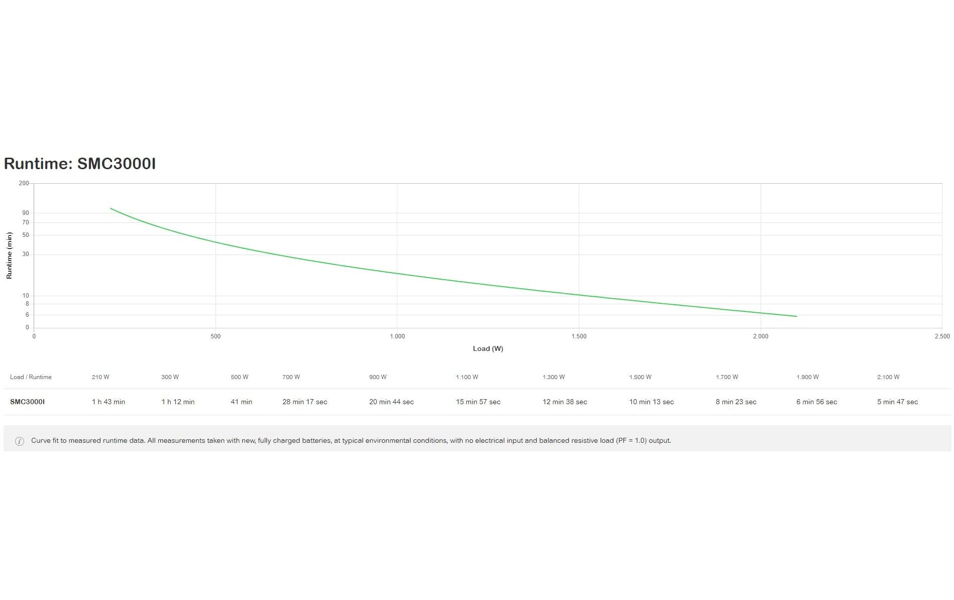
Task: Select the 300 W load column header
Action: tap(170, 377)
